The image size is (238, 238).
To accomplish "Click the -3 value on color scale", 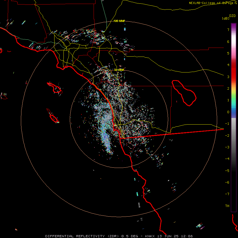I will [x=227, y=147].
